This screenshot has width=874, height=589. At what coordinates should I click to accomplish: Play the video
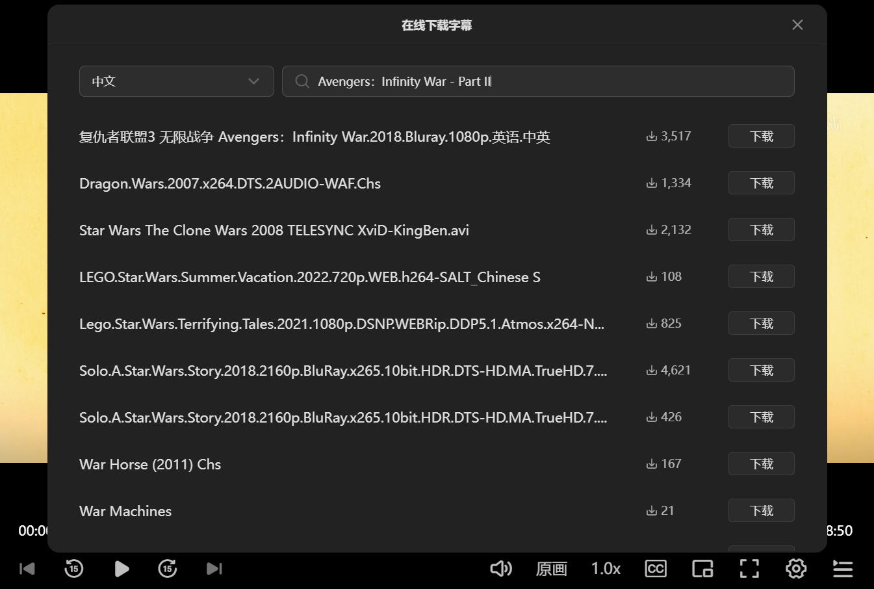[122, 569]
